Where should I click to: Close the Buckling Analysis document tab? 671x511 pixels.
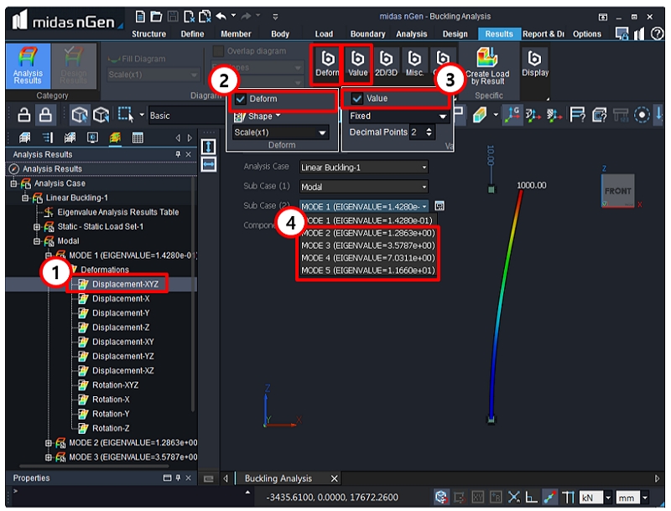[334, 478]
